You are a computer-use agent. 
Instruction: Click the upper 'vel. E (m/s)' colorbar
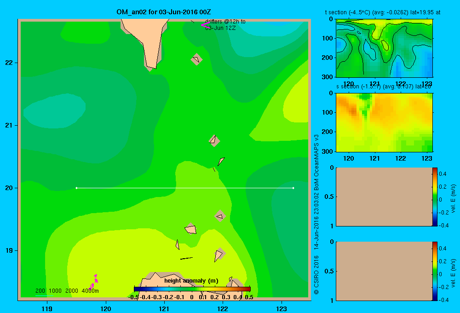pyautogui.click(x=435, y=197)
